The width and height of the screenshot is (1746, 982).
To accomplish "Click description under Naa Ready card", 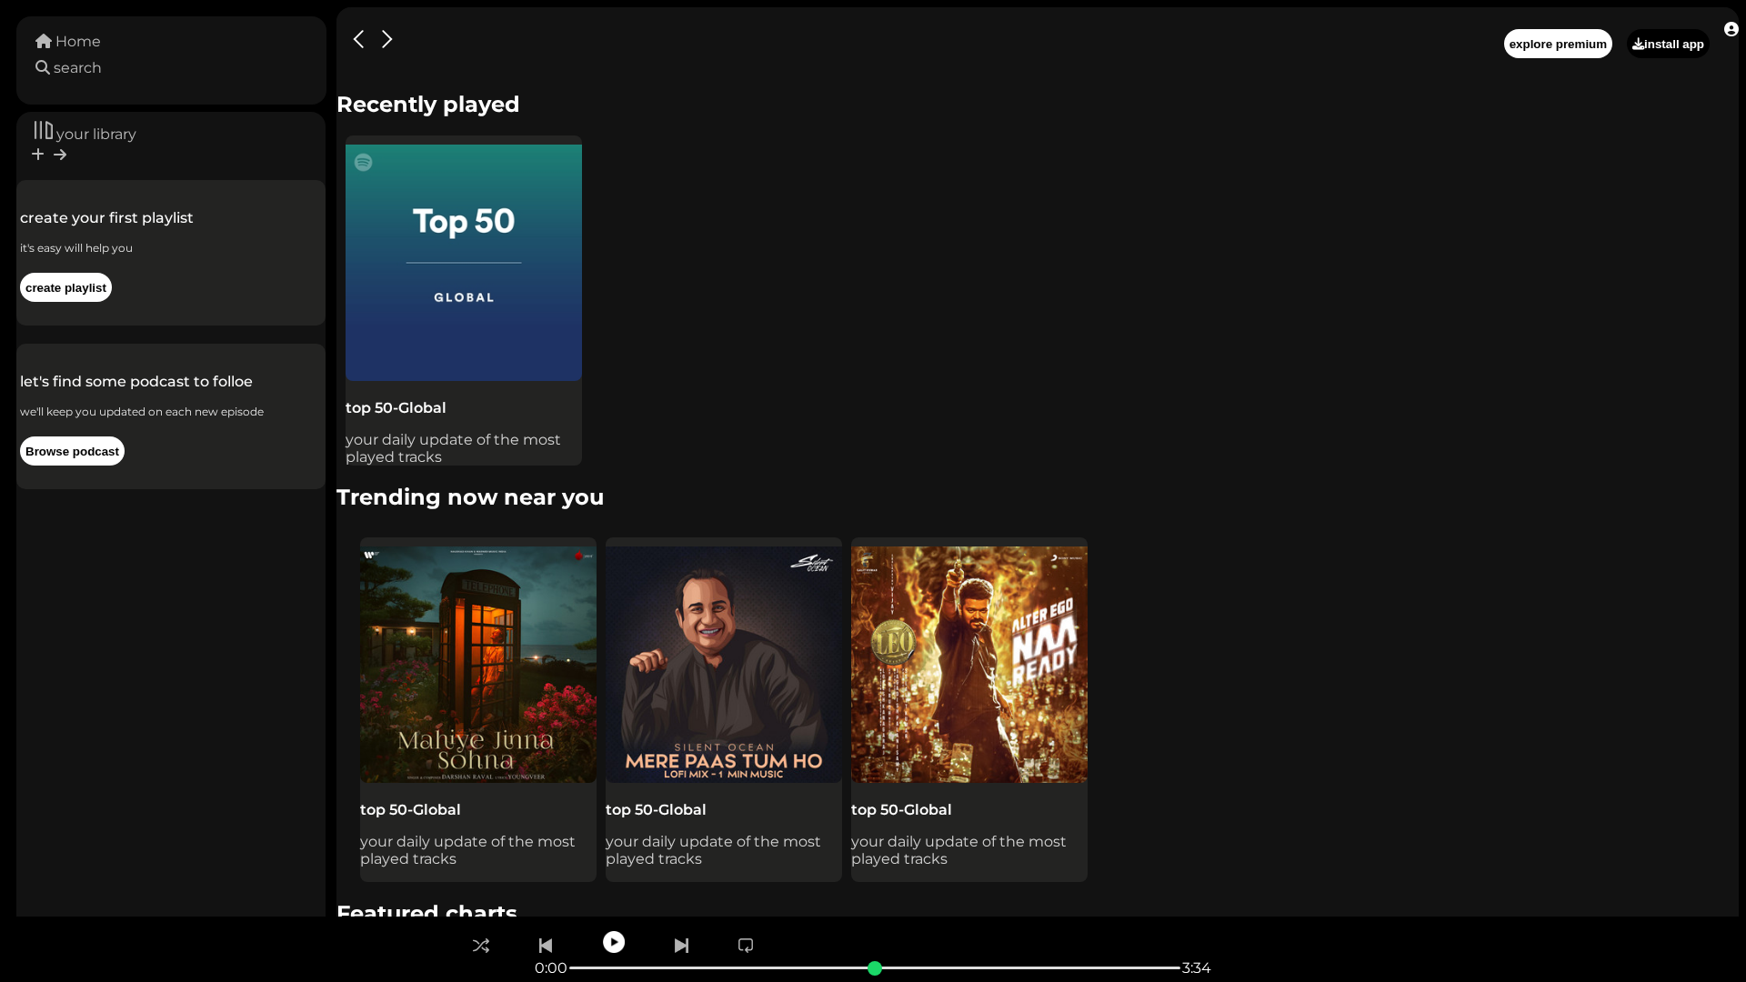I will (958, 850).
